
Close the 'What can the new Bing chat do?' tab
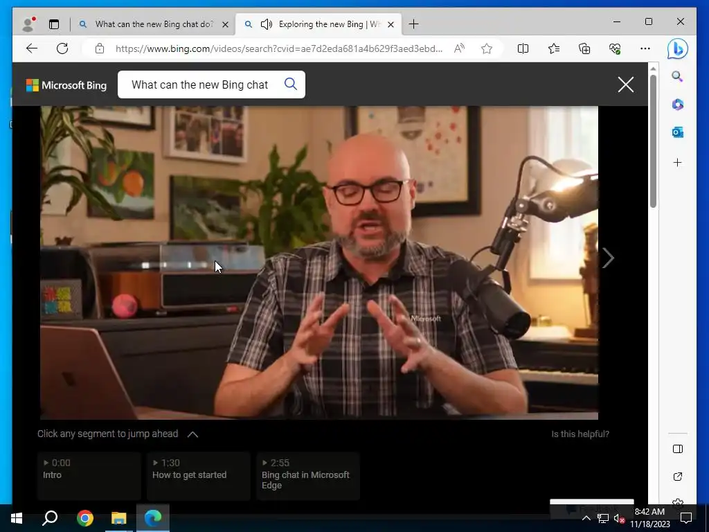coord(225,24)
